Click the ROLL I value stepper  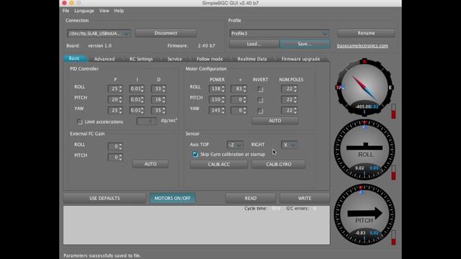pos(136,88)
